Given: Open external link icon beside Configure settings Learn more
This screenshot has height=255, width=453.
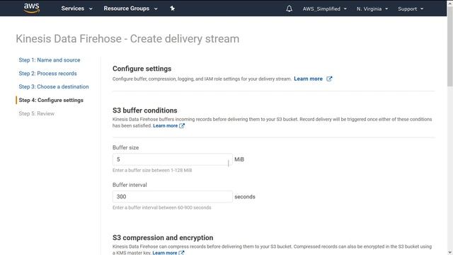Looking at the screenshot, I should coord(329,79).
